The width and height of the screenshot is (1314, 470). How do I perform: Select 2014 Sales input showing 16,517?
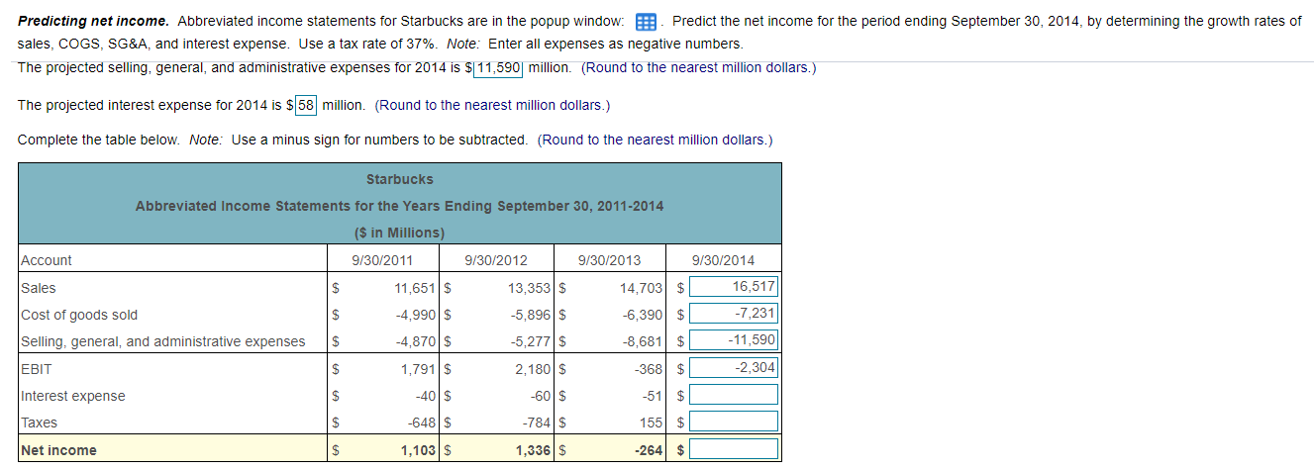click(x=734, y=287)
